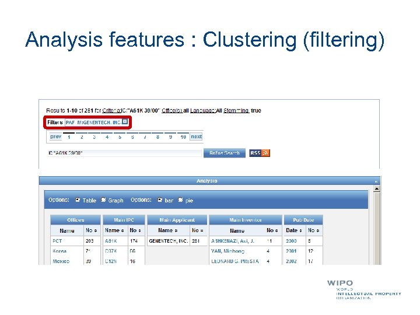Open results page 2
The width and height of the screenshot is (420, 315).
(82, 137)
